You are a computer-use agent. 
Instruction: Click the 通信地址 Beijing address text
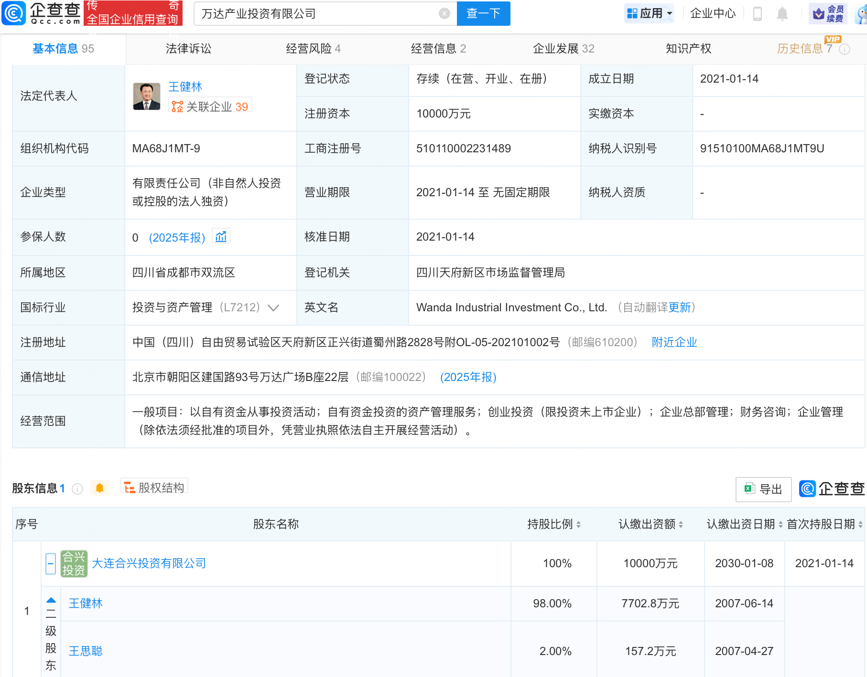tap(240, 377)
